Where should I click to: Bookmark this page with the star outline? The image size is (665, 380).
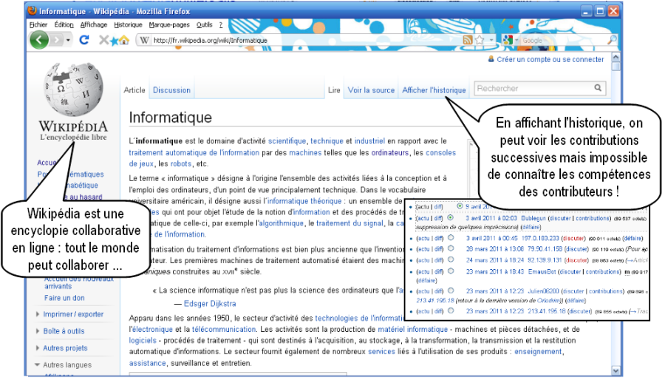480,40
